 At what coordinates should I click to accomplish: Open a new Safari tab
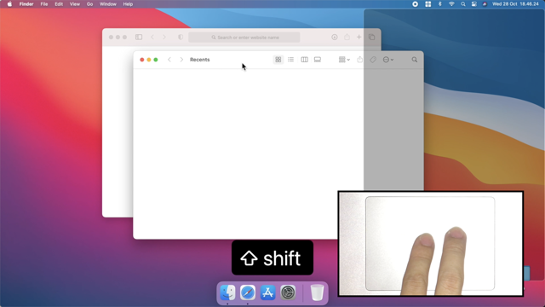tap(359, 37)
